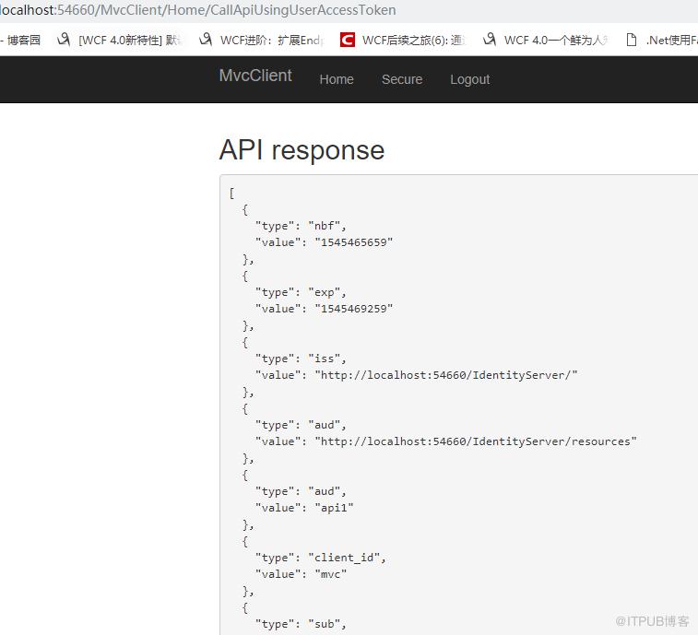Viewport: 698px width, 635px height.
Task: Click favicon of [WCF 4.0新特性] bookmark
Action: (64, 40)
